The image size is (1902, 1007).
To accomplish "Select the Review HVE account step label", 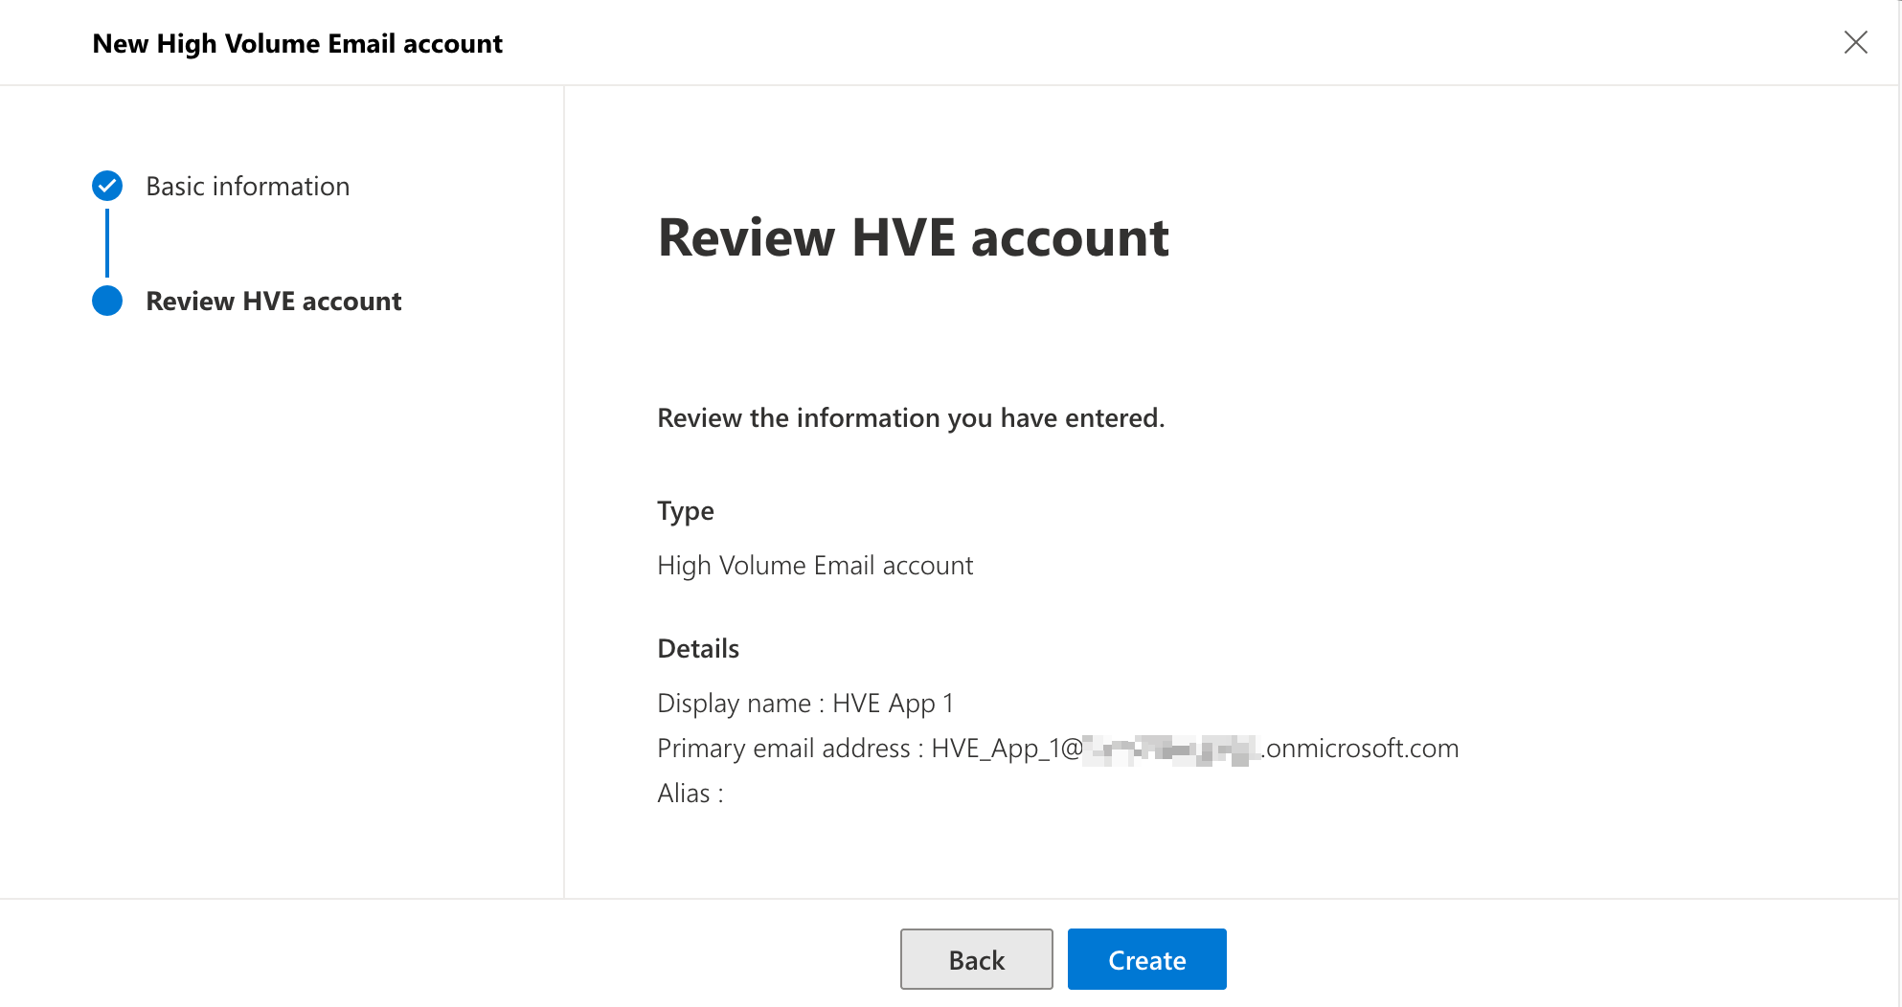I will 273,301.
